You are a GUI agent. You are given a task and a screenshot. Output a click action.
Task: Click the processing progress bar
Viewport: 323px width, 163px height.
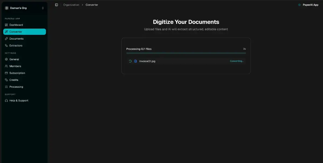186,53
